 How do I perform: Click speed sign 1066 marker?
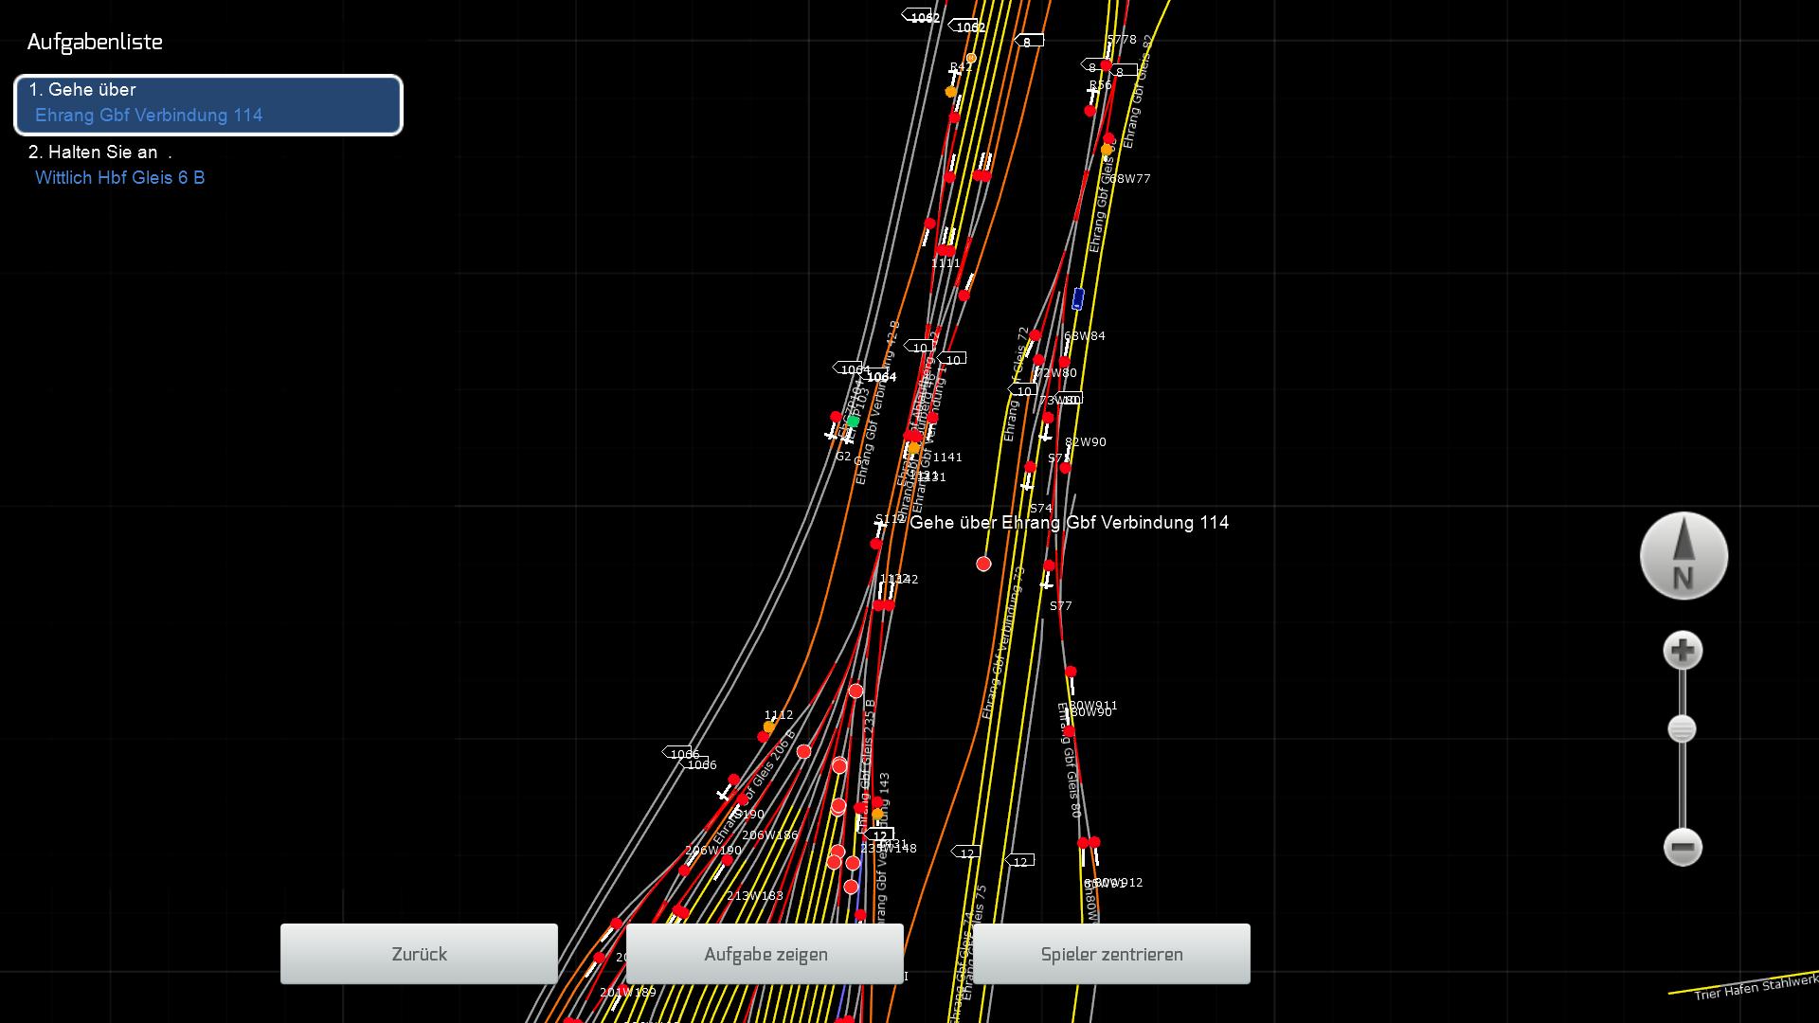click(681, 753)
